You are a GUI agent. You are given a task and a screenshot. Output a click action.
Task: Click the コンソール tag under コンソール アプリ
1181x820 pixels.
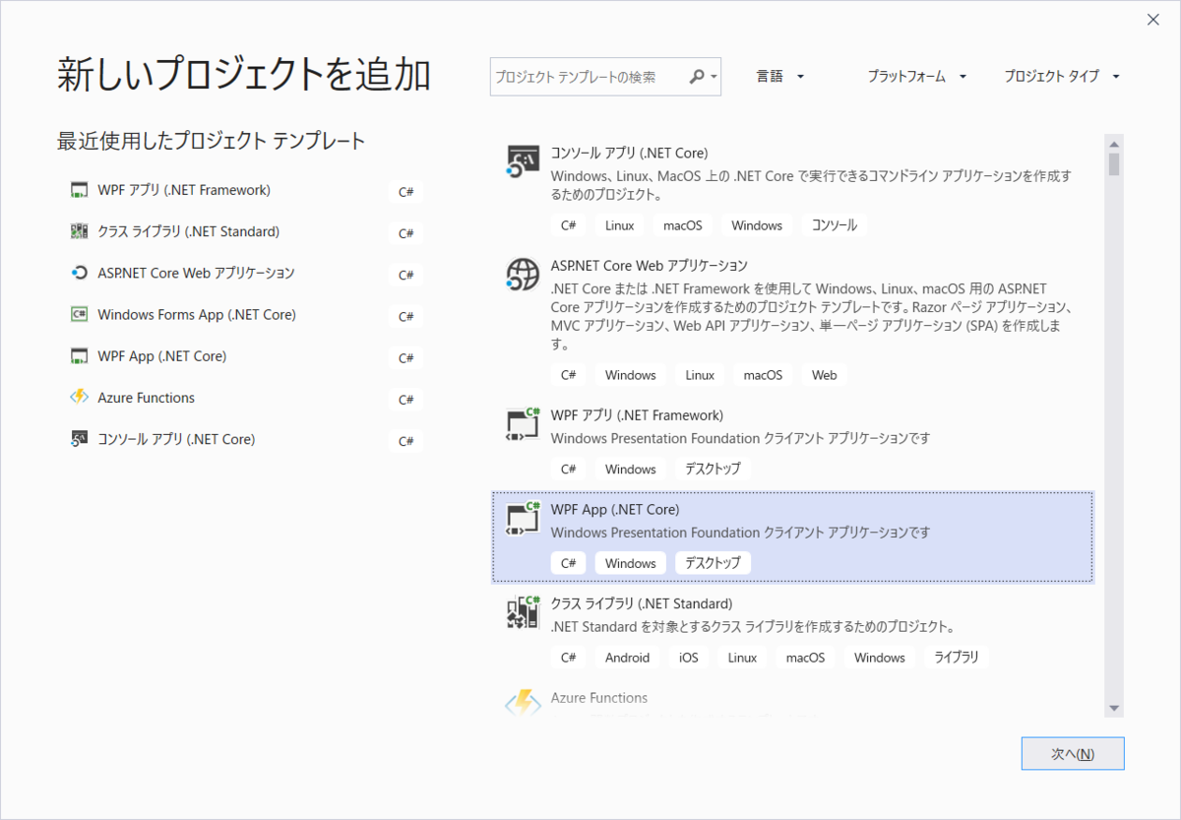(834, 225)
